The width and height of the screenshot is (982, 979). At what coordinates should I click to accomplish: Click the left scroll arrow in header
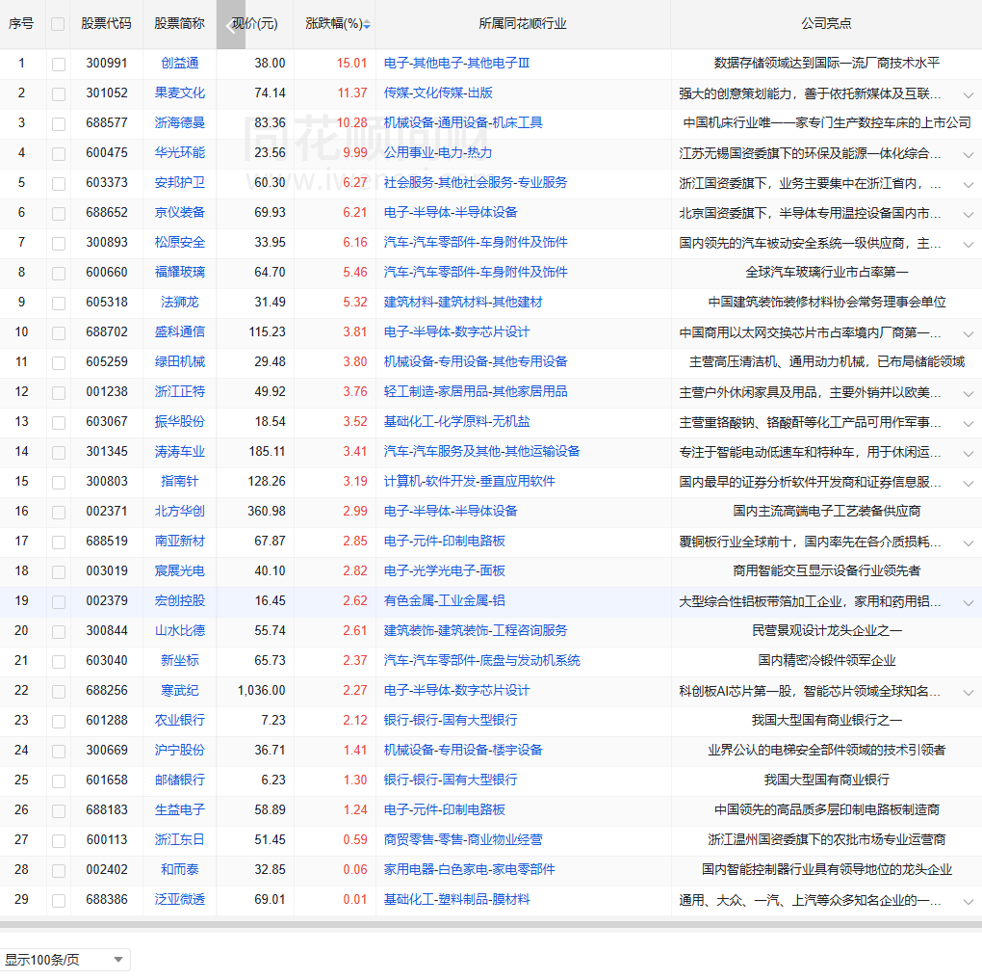[230, 24]
